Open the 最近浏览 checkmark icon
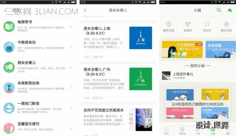 [226, 24]
